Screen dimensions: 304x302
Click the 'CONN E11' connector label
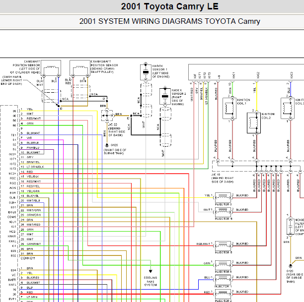pyautogui.click(x=28, y=258)
